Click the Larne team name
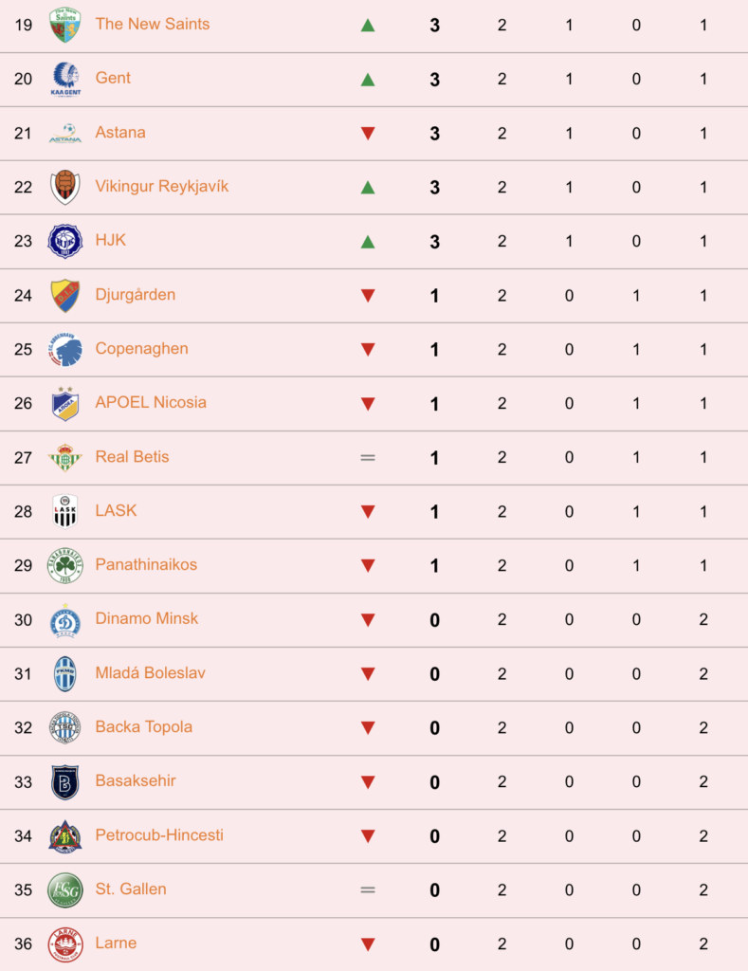Viewport: 748px width, 971px height. (116, 943)
